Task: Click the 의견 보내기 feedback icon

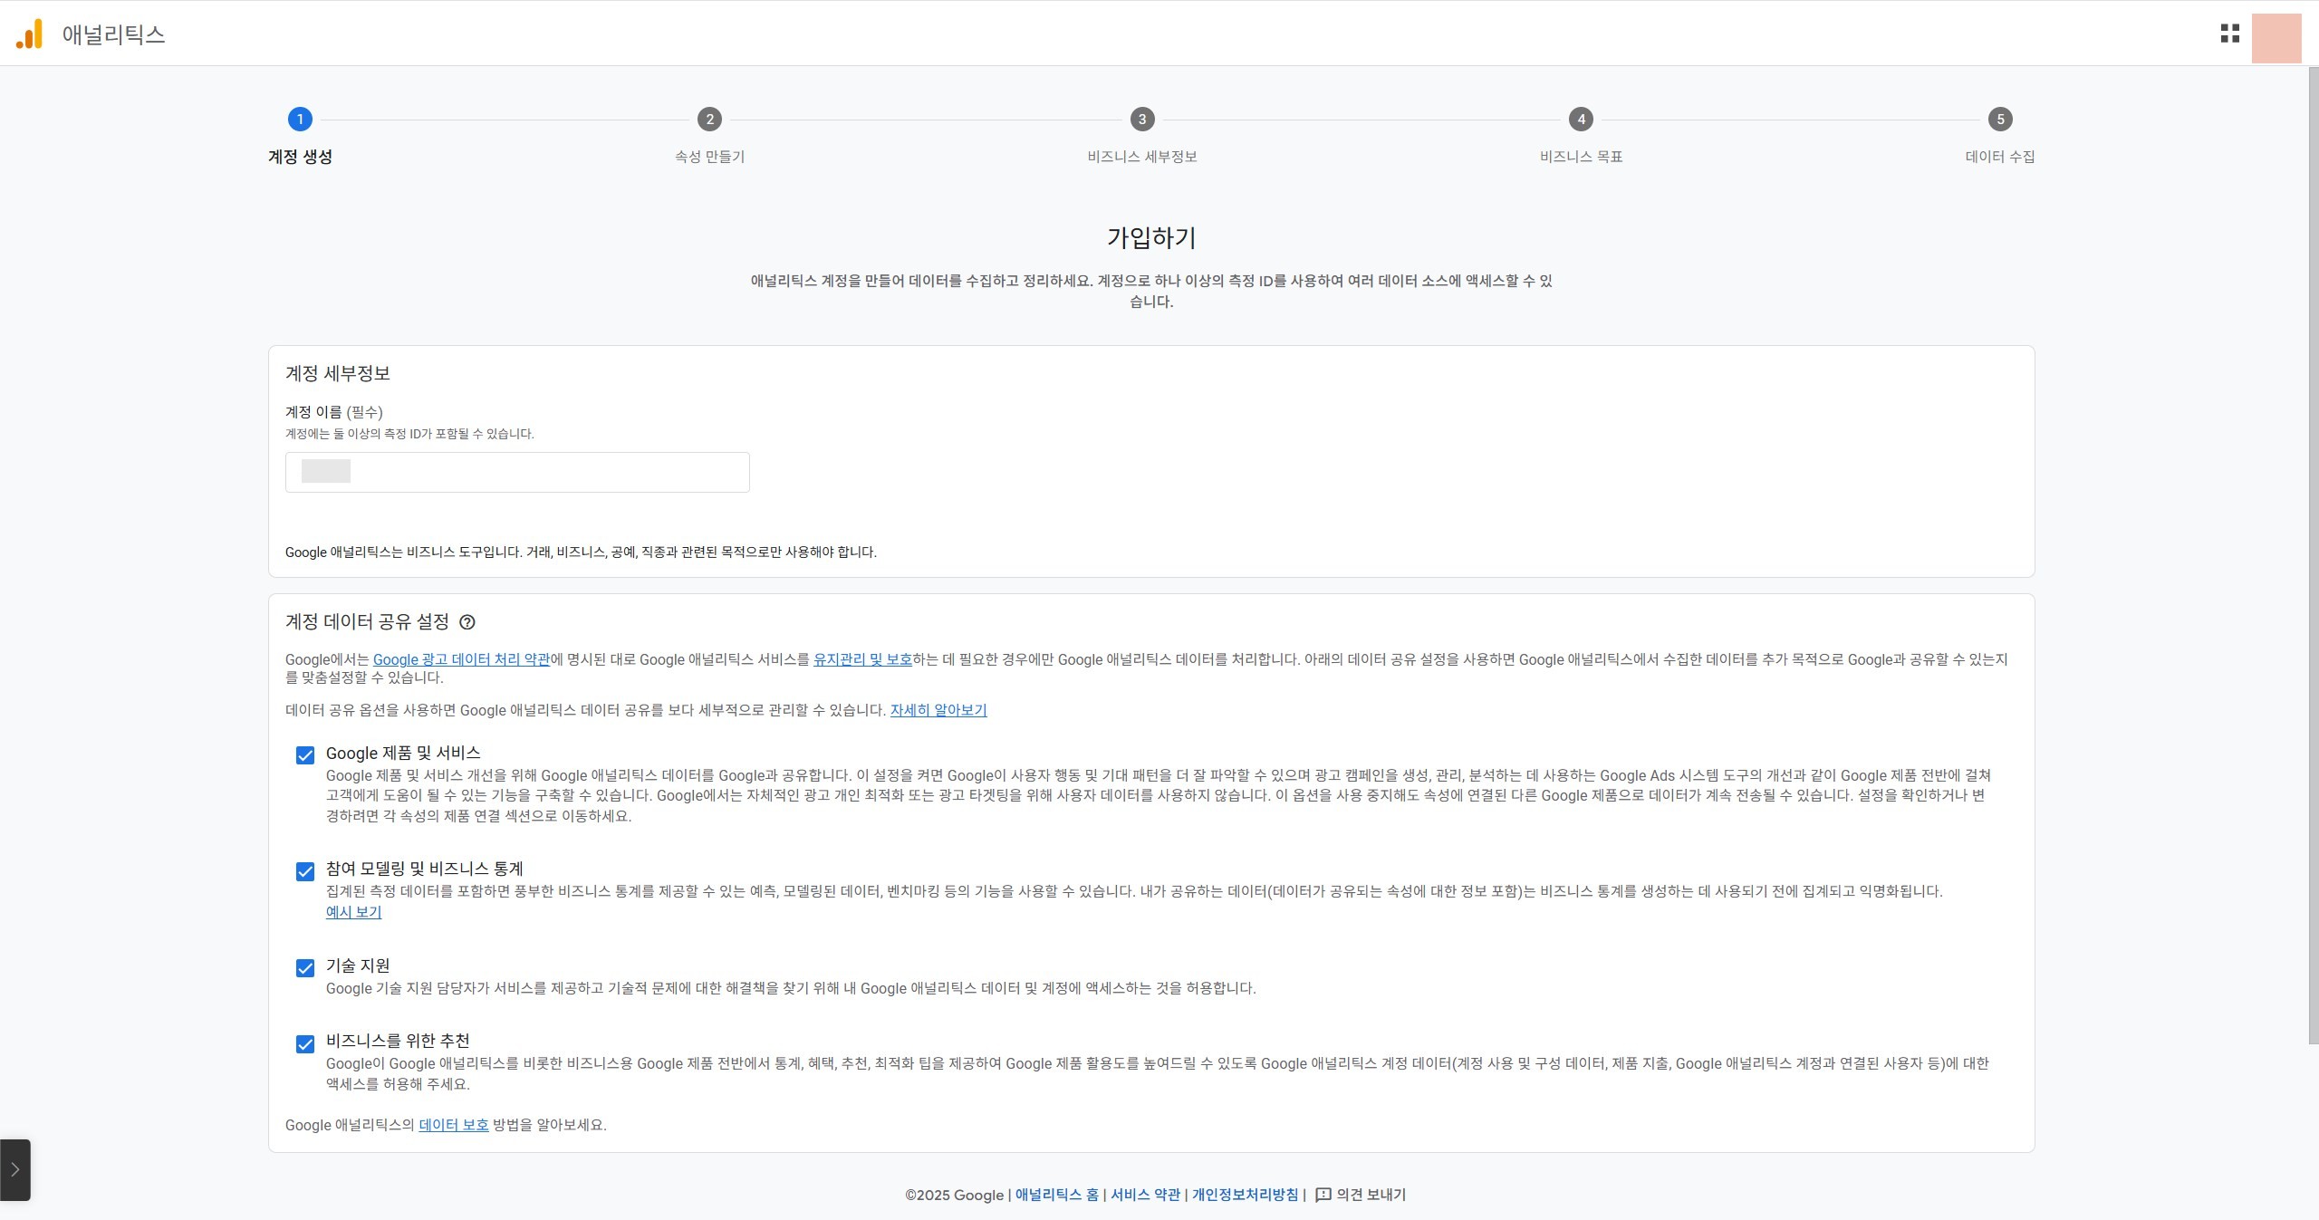Action: coord(1323,1195)
